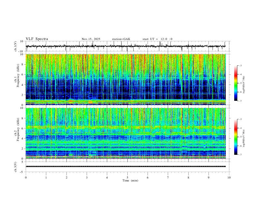The height and width of the screenshot is (199, 258).
Task: Click the time axis tick label "3"
Action: [87, 178]
